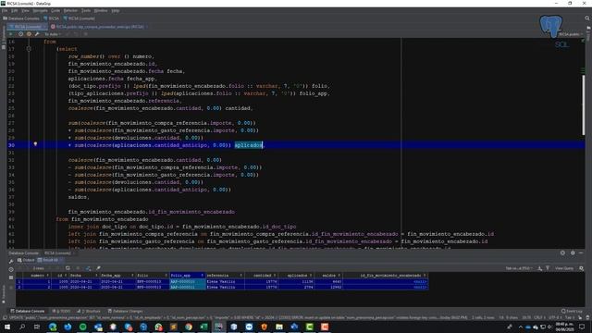Screen dimensions: 592x333
Task: Open the TODO tool window button
Action: 62,312
